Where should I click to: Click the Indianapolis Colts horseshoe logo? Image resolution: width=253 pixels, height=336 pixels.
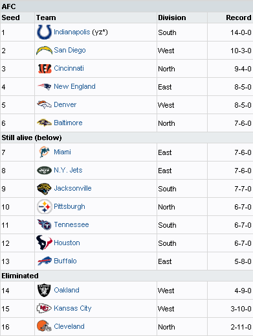click(44, 32)
